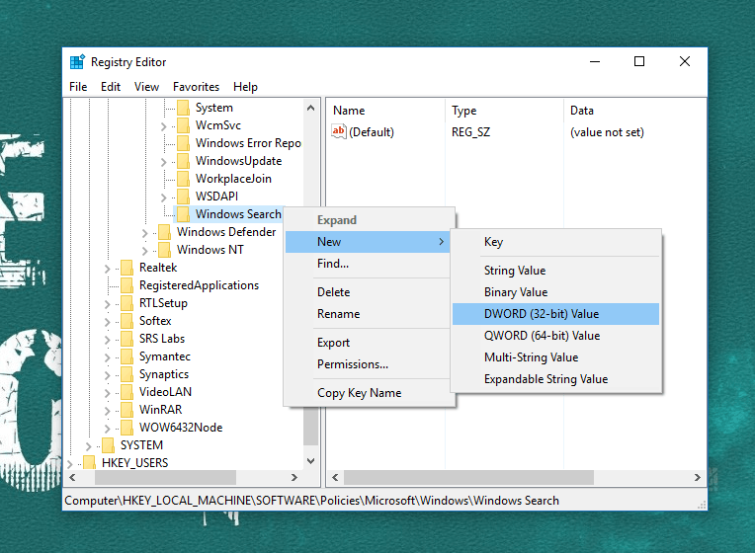Image resolution: width=755 pixels, height=553 pixels.
Task: Click the Registry Editor app icon in title bar
Action: [77, 62]
